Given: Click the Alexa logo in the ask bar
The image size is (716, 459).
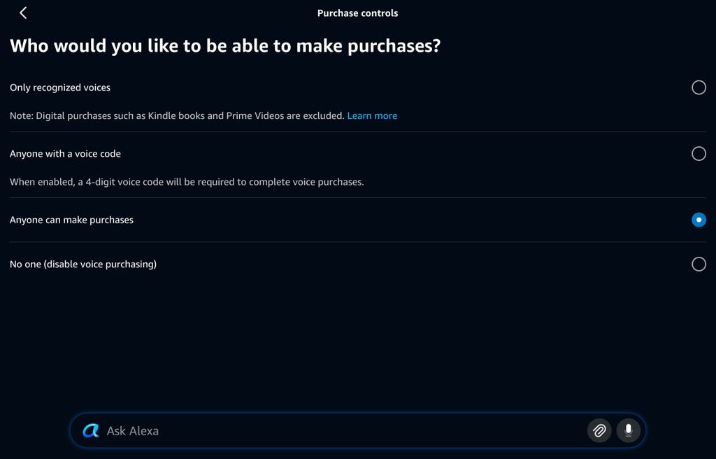Looking at the screenshot, I should (x=91, y=431).
